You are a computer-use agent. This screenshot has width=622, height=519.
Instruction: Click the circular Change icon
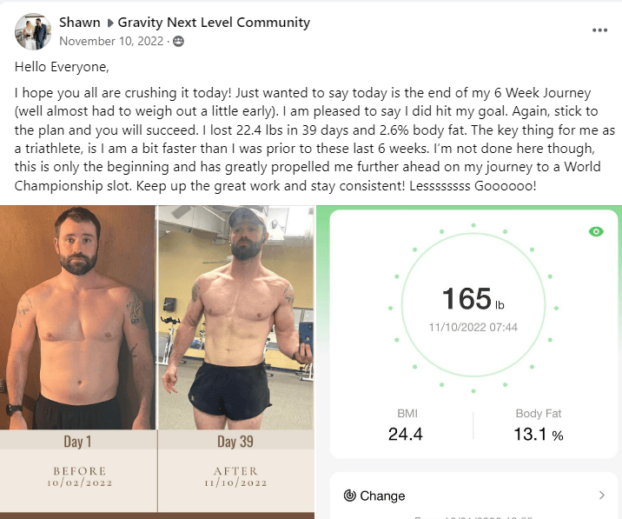tap(349, 496)
